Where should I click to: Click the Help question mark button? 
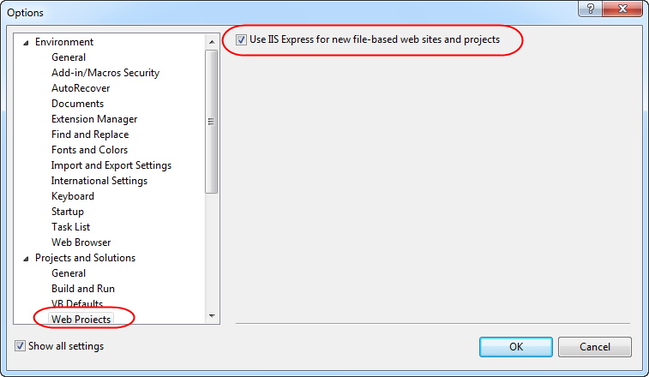tap(590, 9)
